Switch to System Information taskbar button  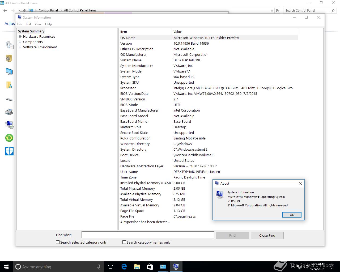[176, 267]
